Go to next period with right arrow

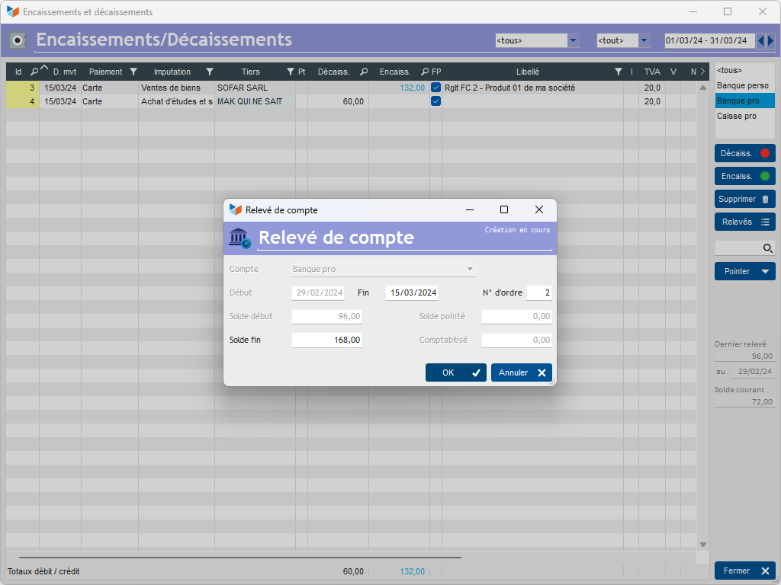pyautogui.click(x=770, y=40)
